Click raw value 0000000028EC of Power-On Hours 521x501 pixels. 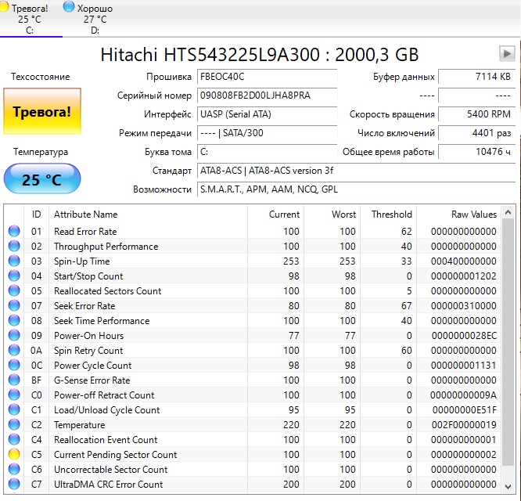(x=464, y=336)
